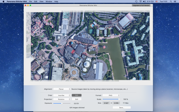Viewport: 179px width, 112px height.
Task: Open the Help menu
Action: click(x=56, y=1)
